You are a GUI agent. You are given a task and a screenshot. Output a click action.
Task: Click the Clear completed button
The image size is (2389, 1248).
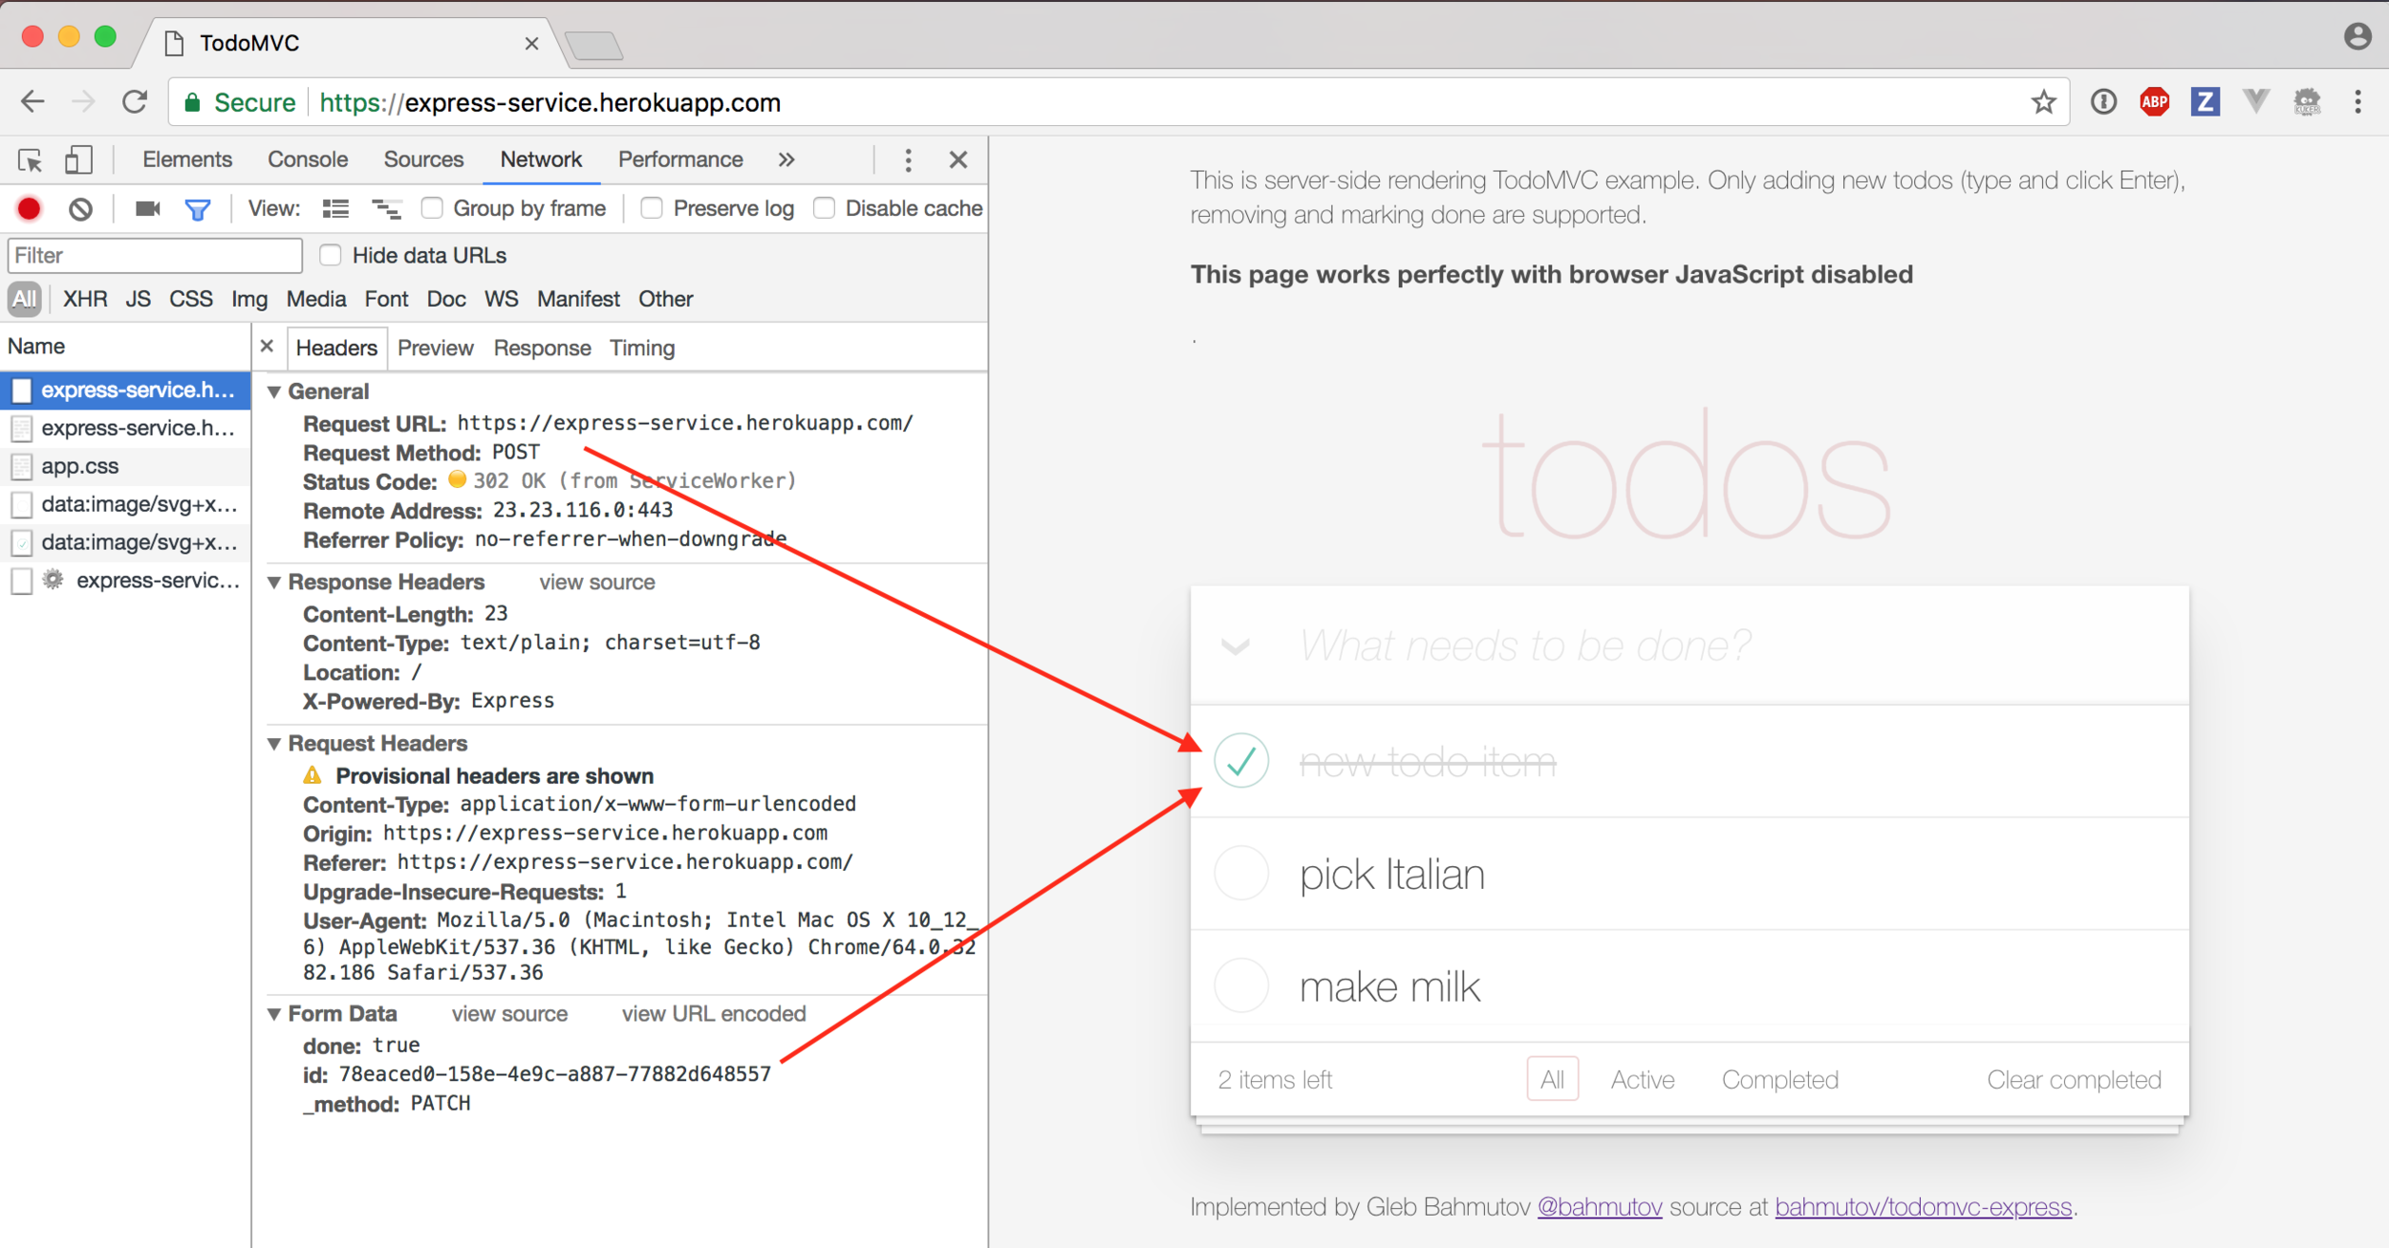[x=2074, y=1080]
